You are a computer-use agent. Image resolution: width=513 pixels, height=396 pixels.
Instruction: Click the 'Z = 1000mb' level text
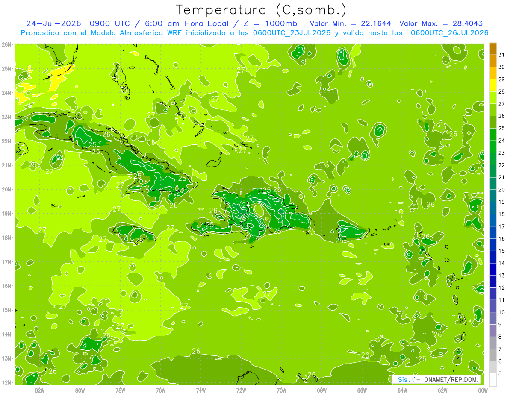271,23
